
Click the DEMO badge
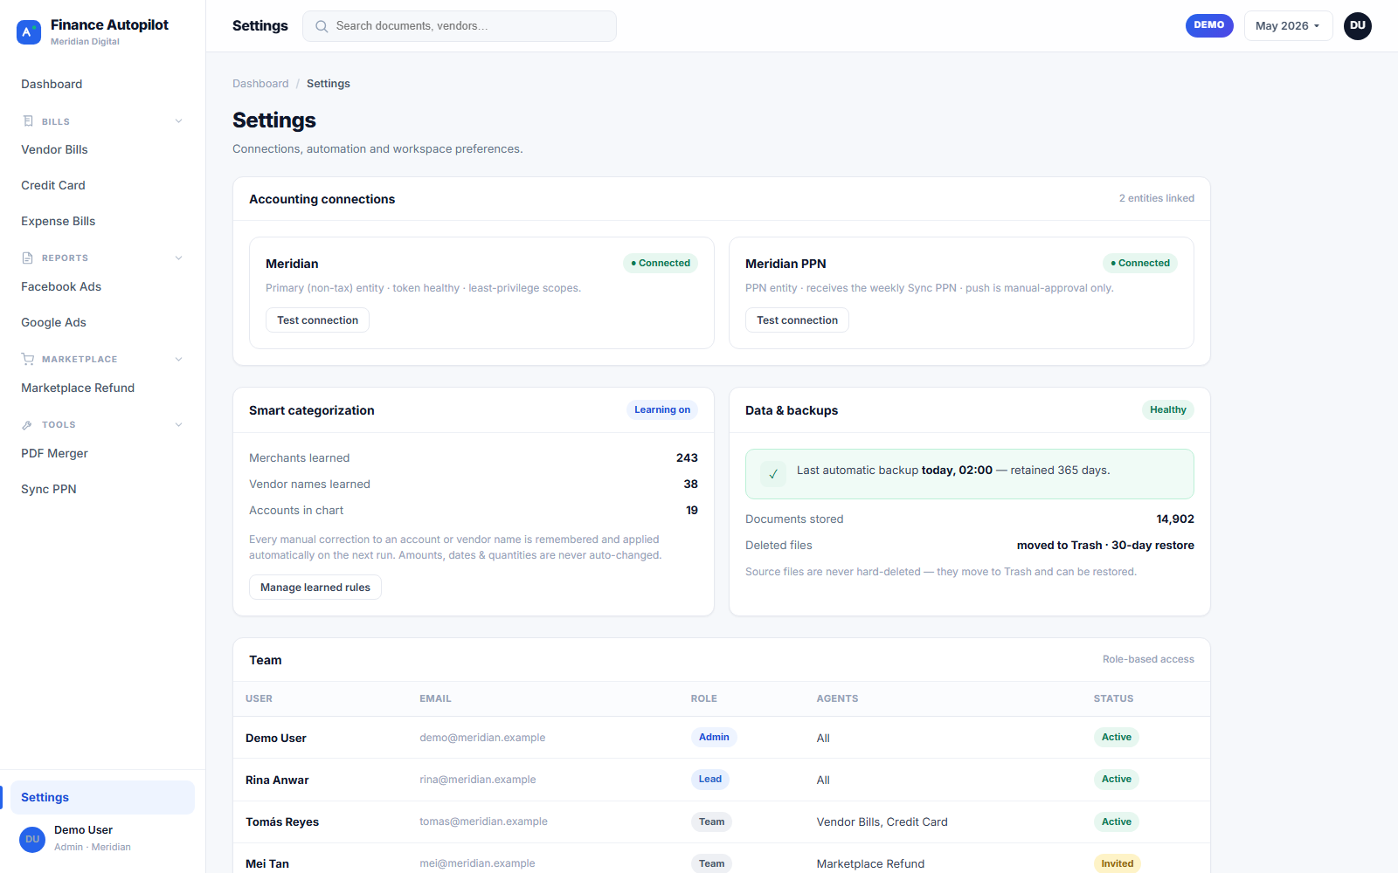(x=1209, y=25)
